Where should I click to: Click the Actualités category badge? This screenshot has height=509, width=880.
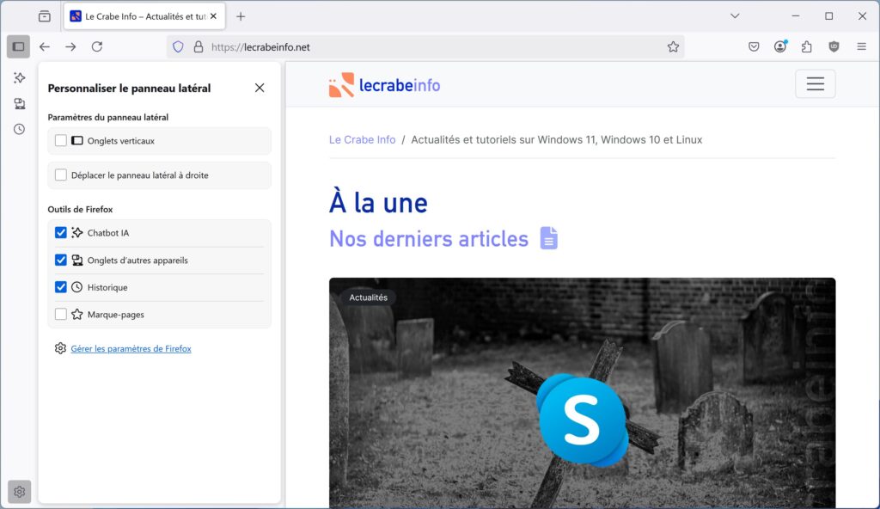(x=368, y=297)
